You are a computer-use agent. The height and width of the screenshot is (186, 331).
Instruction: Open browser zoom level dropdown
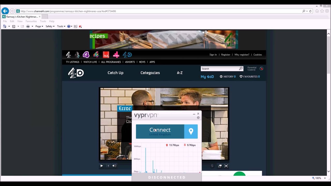tap(325, 178)
